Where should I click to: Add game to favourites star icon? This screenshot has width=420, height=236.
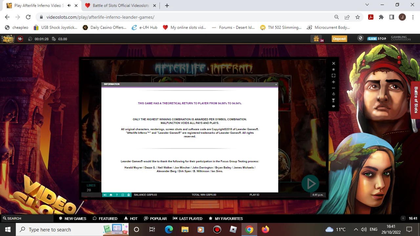point(334,69)
